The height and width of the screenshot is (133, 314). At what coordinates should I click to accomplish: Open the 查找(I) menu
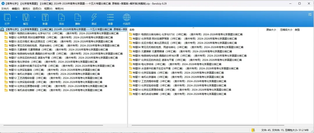[x=26, y=9]
